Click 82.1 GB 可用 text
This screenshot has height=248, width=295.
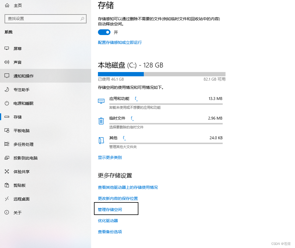pos(214,79)
